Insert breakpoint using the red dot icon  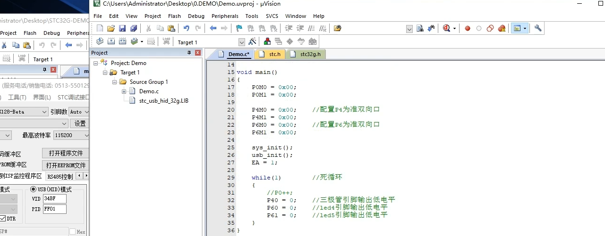(468, 29)
